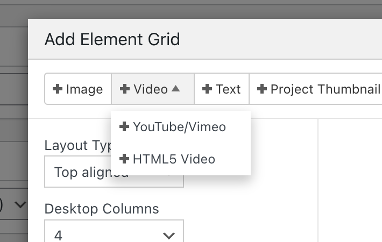The height and width of the screenshot is (242, 382).
Task: Click the plus icon next to YouTube/Vimeo
Action: click(124, 127)
